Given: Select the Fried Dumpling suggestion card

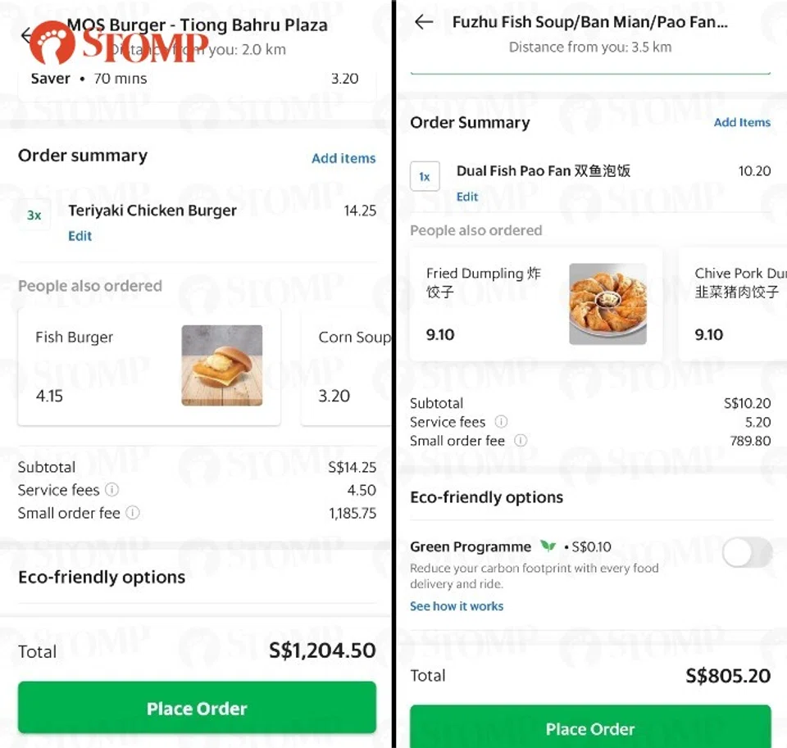Looking at the screenshot, I should 536,304.
